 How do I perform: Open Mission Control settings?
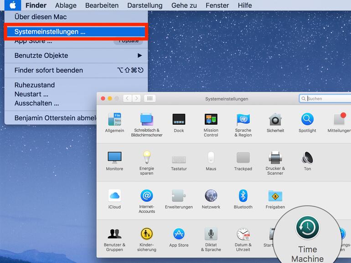tap(211, 125)
